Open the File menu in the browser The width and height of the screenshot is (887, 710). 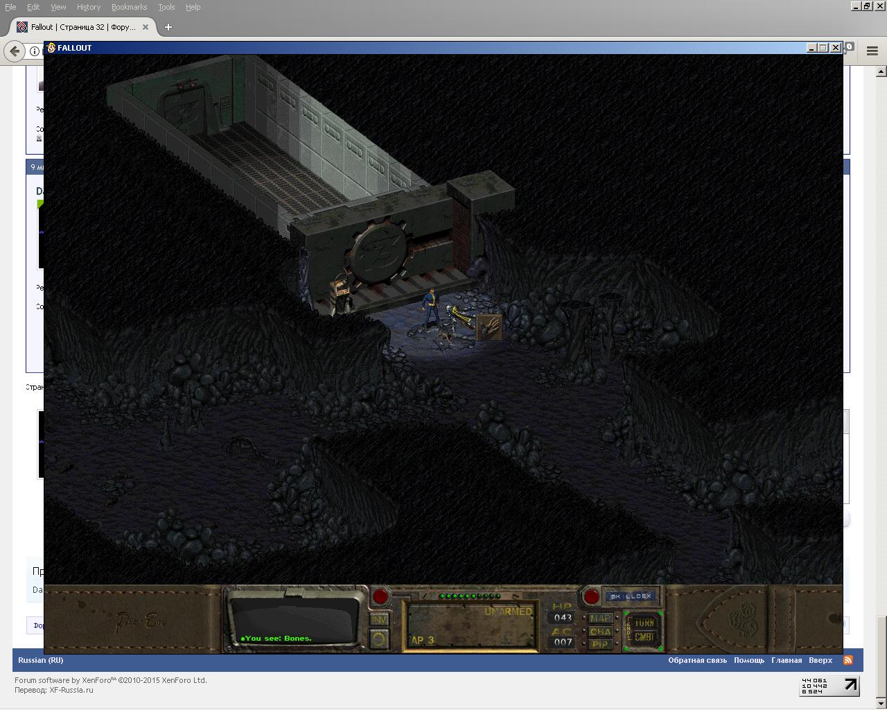tap(10, 7)
